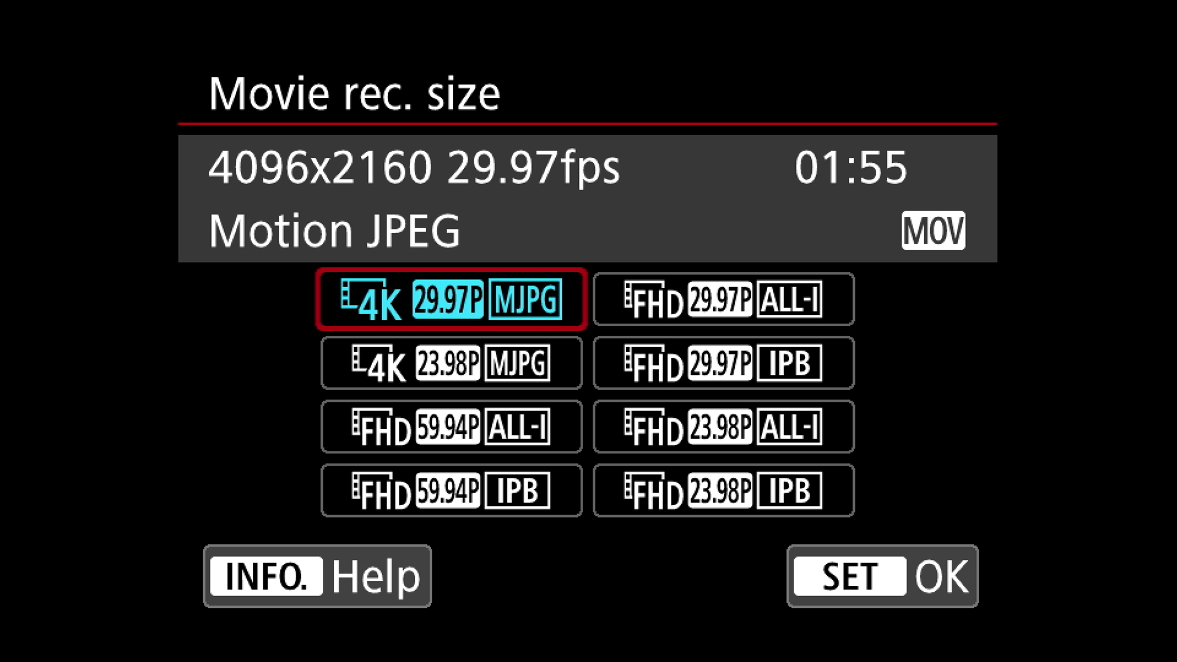Pick FHD 23.98P ALL-I option
The image size is (1177, 662).
pyautogui.click(x=723, y=426)
